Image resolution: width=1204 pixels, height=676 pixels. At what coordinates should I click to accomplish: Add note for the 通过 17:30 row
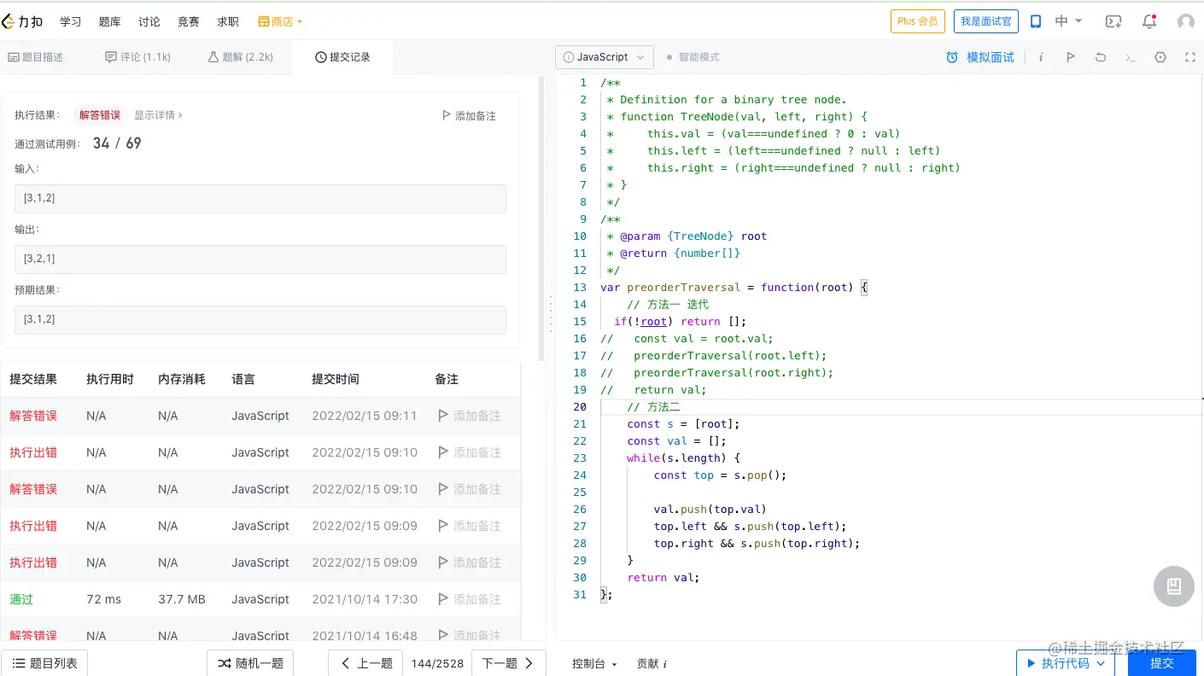click(x=470, y=599)
